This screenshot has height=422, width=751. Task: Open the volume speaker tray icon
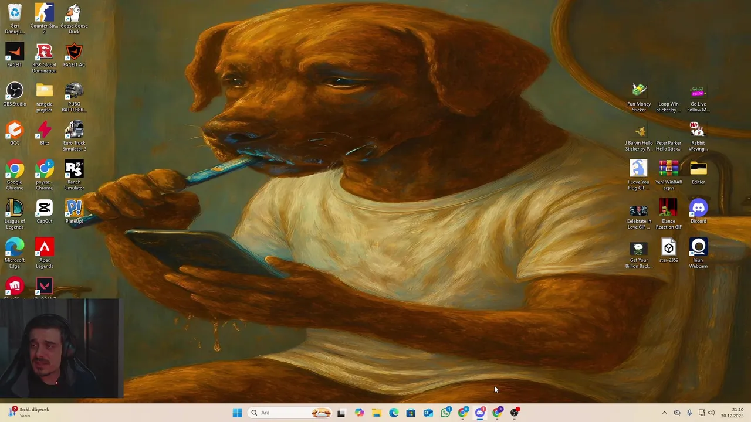712,413
